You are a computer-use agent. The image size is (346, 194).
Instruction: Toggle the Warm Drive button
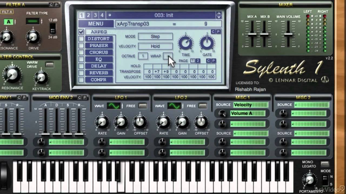pos(49,65)
